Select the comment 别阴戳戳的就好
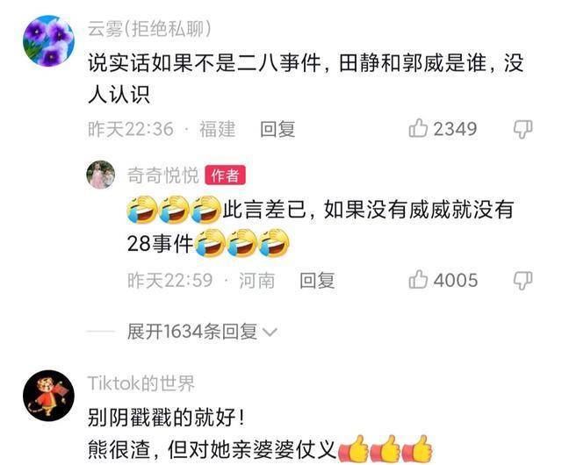Image resolution: width=562 pixels, height=465 pixels. 166,418
